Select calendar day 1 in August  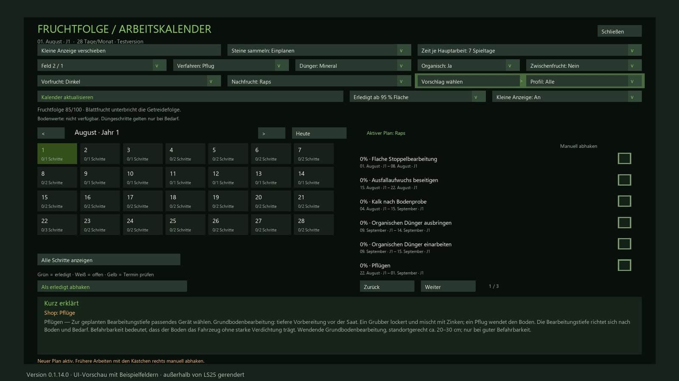click(57, 154)
